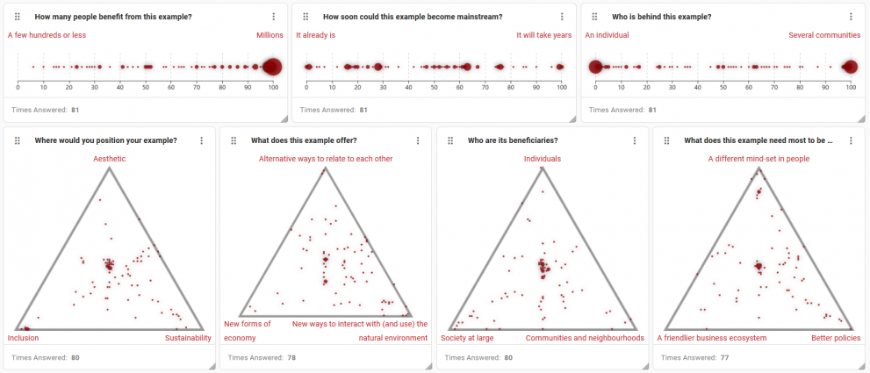Click drag handle beside "Who are its beneficiaries?"
870x373 pixels.
click(450, 140)
